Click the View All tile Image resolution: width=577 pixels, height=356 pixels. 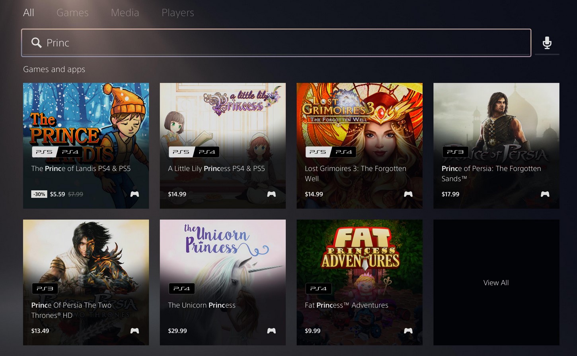click(x=496, y=282)
